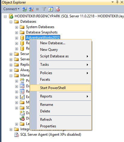Click the Management folder icon
The height and width of the screenshot is (142, 124).
[16, 75]
